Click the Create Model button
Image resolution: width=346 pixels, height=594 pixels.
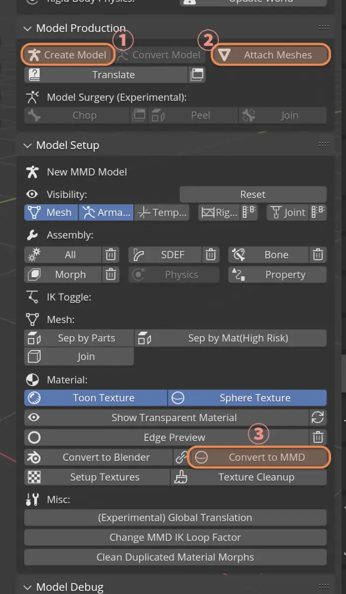(x=68, y=55)
